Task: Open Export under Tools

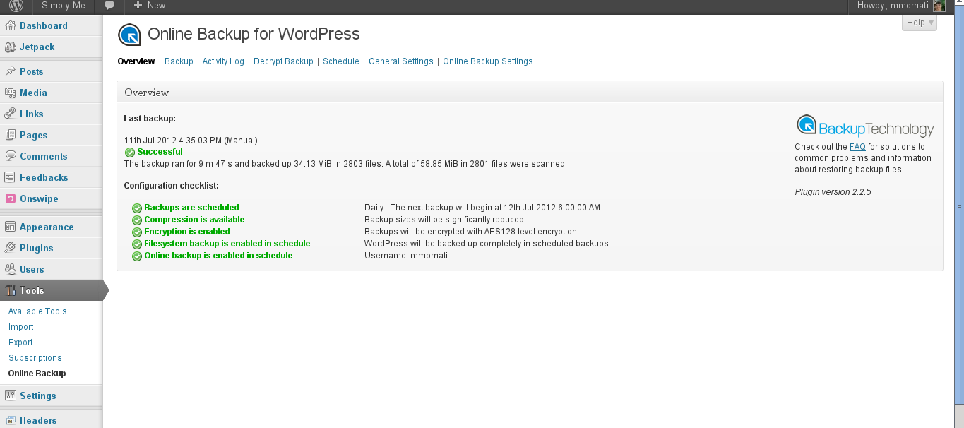Action: click(20, 343)
